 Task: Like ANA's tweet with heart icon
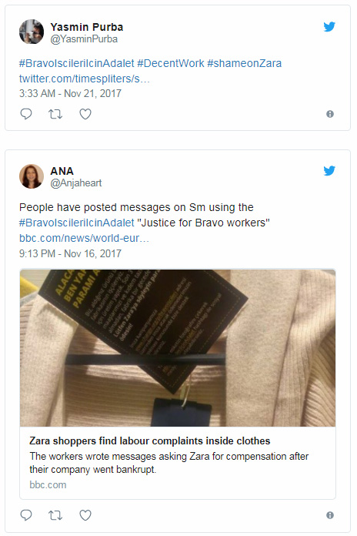tap(85, 514)
